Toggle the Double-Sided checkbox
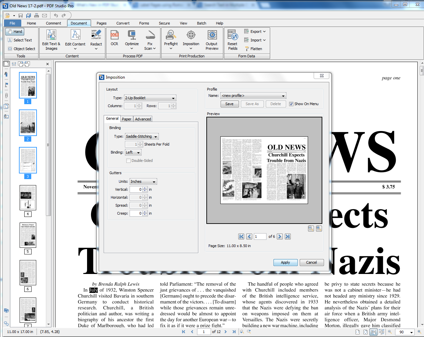This screenshot has height=337, width=424. [128, 161]
